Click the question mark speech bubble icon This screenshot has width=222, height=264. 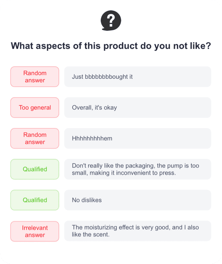coord(111,20)
